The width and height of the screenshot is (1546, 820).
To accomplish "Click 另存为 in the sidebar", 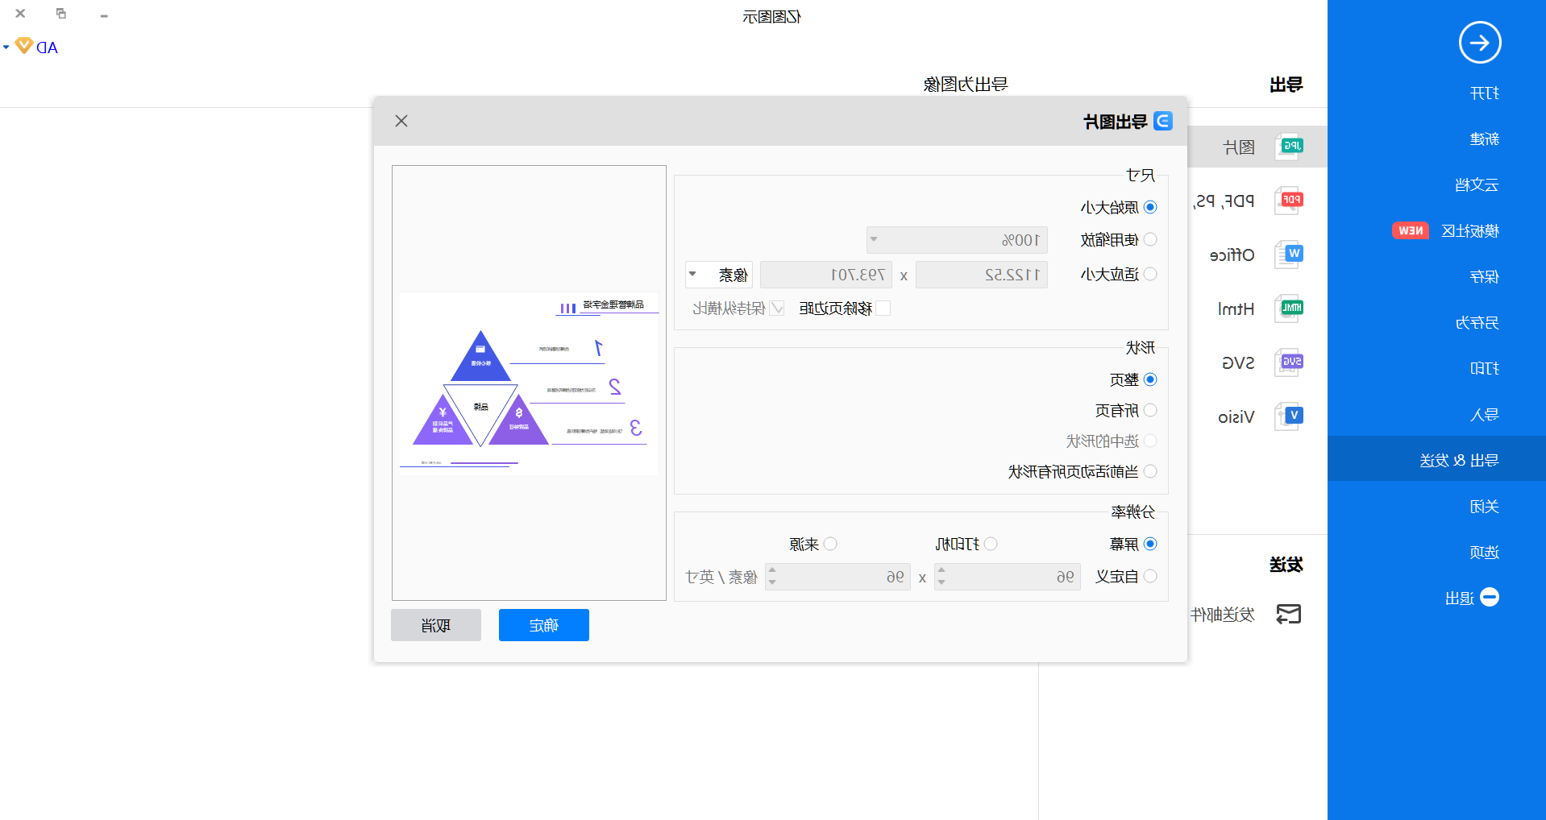I will click(x=1477, y=323).
